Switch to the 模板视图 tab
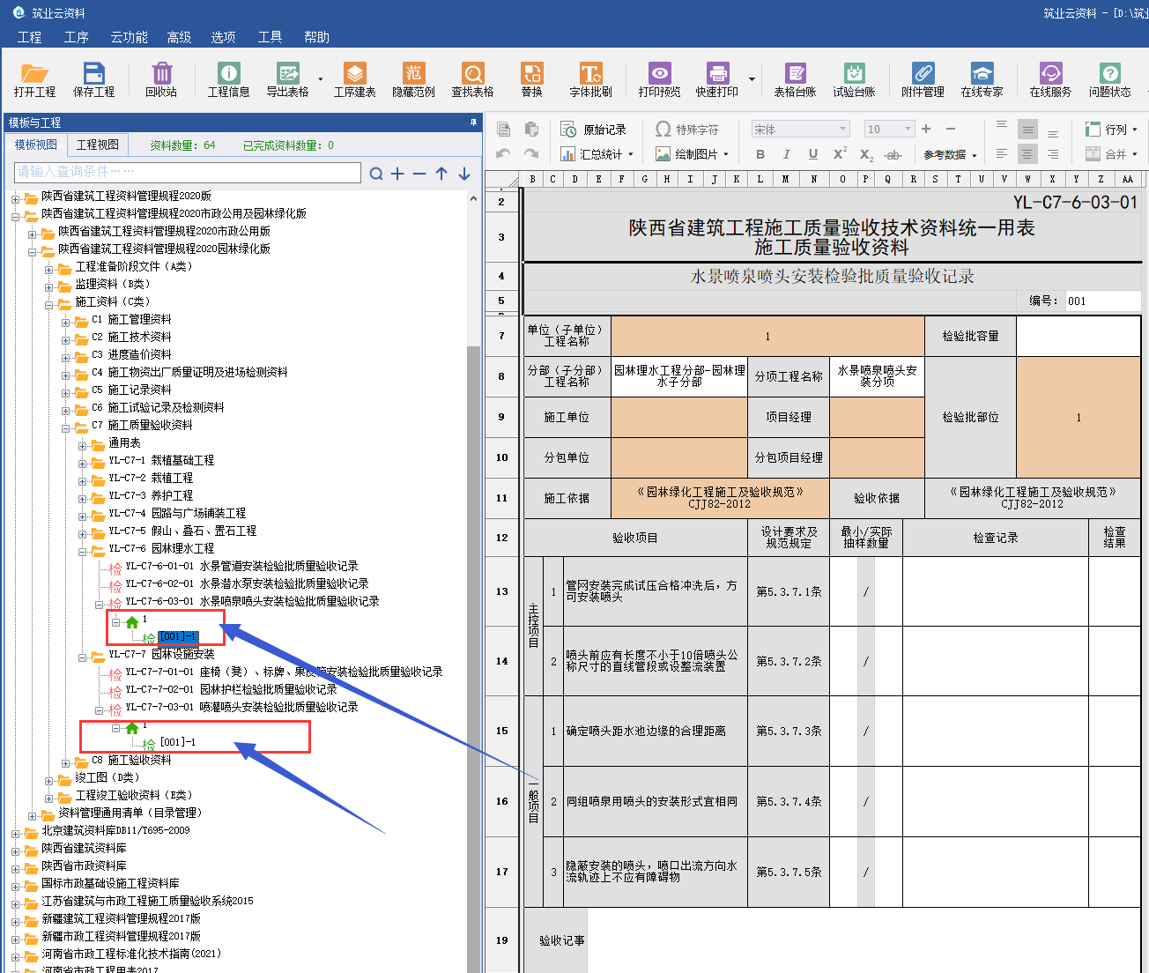The width and height of the screenshot is (1149, 973). pyautogui.click(x=36, y=145)
